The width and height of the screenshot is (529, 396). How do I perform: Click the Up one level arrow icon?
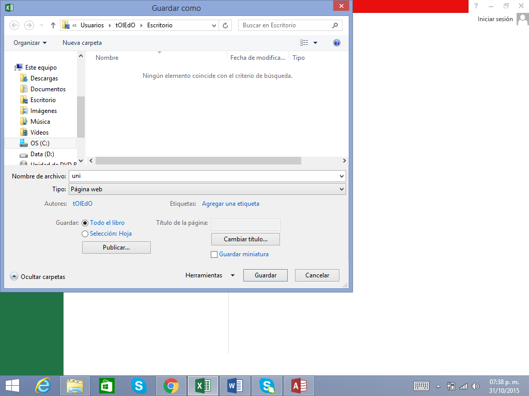(x=53, y=25)
